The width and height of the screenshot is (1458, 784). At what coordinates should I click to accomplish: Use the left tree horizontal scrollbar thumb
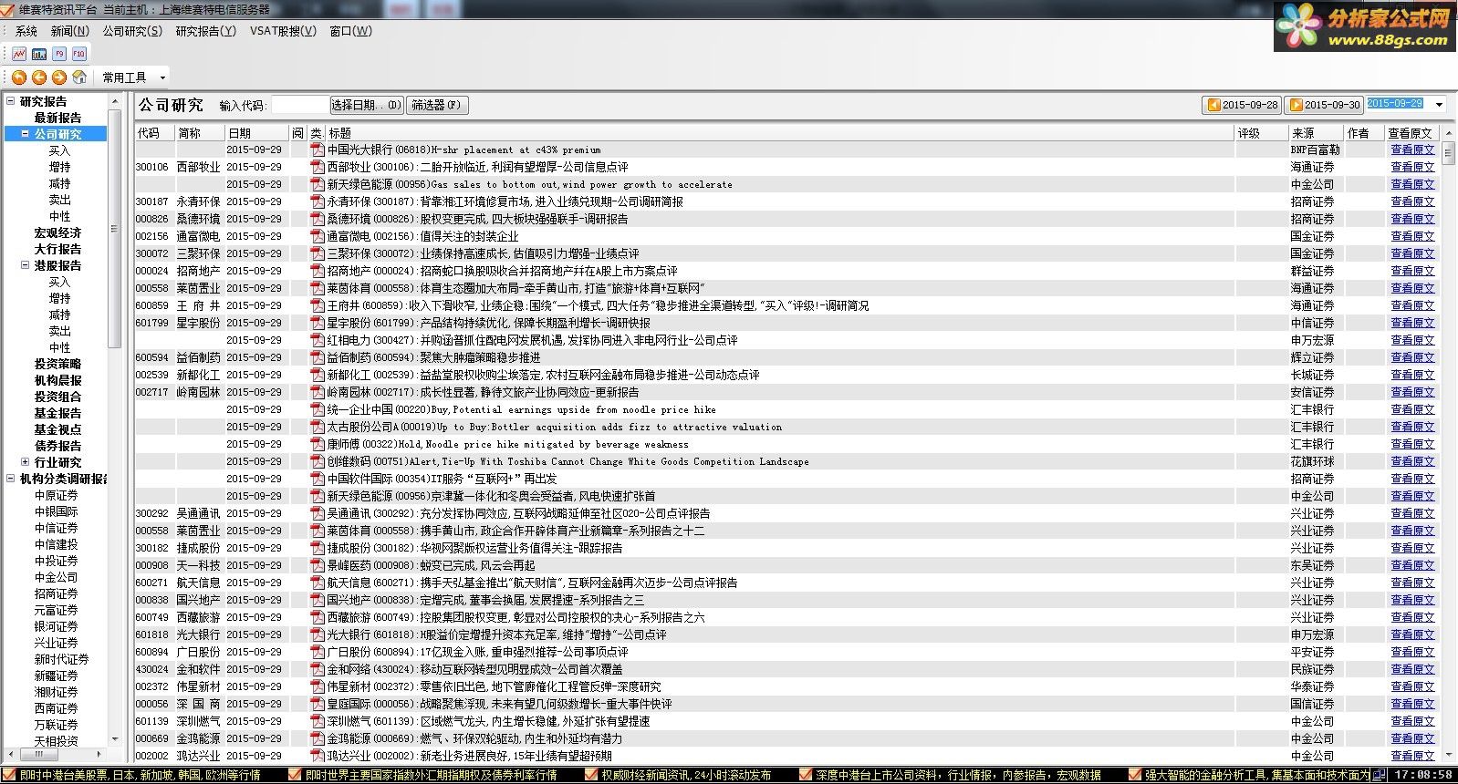(x=39, y=755)
